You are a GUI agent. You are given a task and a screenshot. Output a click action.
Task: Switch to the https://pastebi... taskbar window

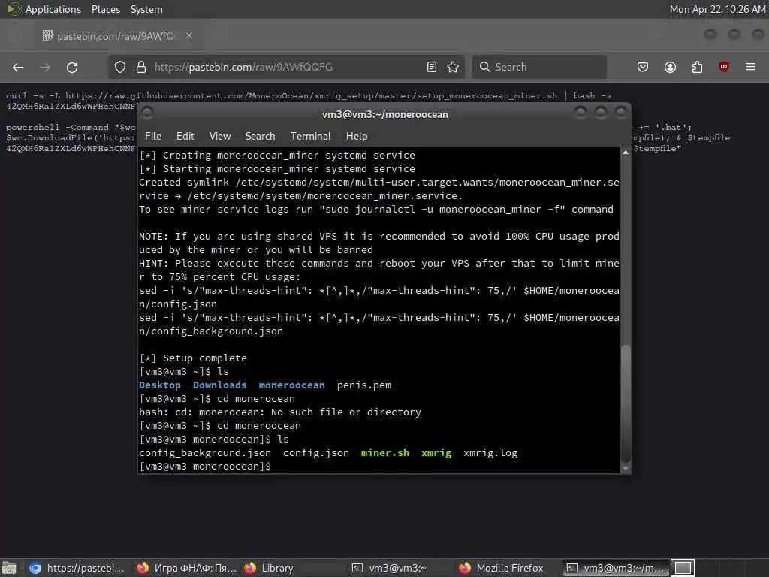(77, 568)
